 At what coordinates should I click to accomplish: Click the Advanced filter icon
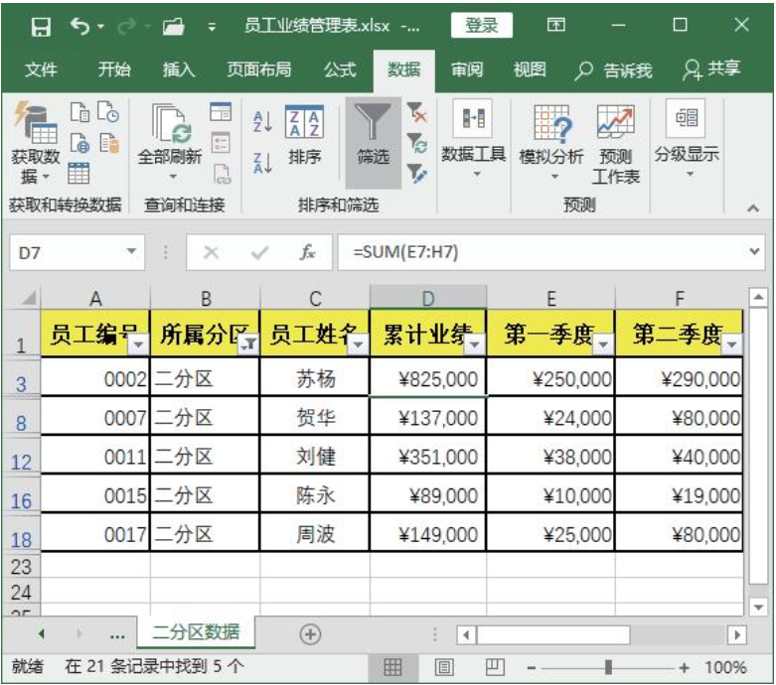tap(417, 174)
